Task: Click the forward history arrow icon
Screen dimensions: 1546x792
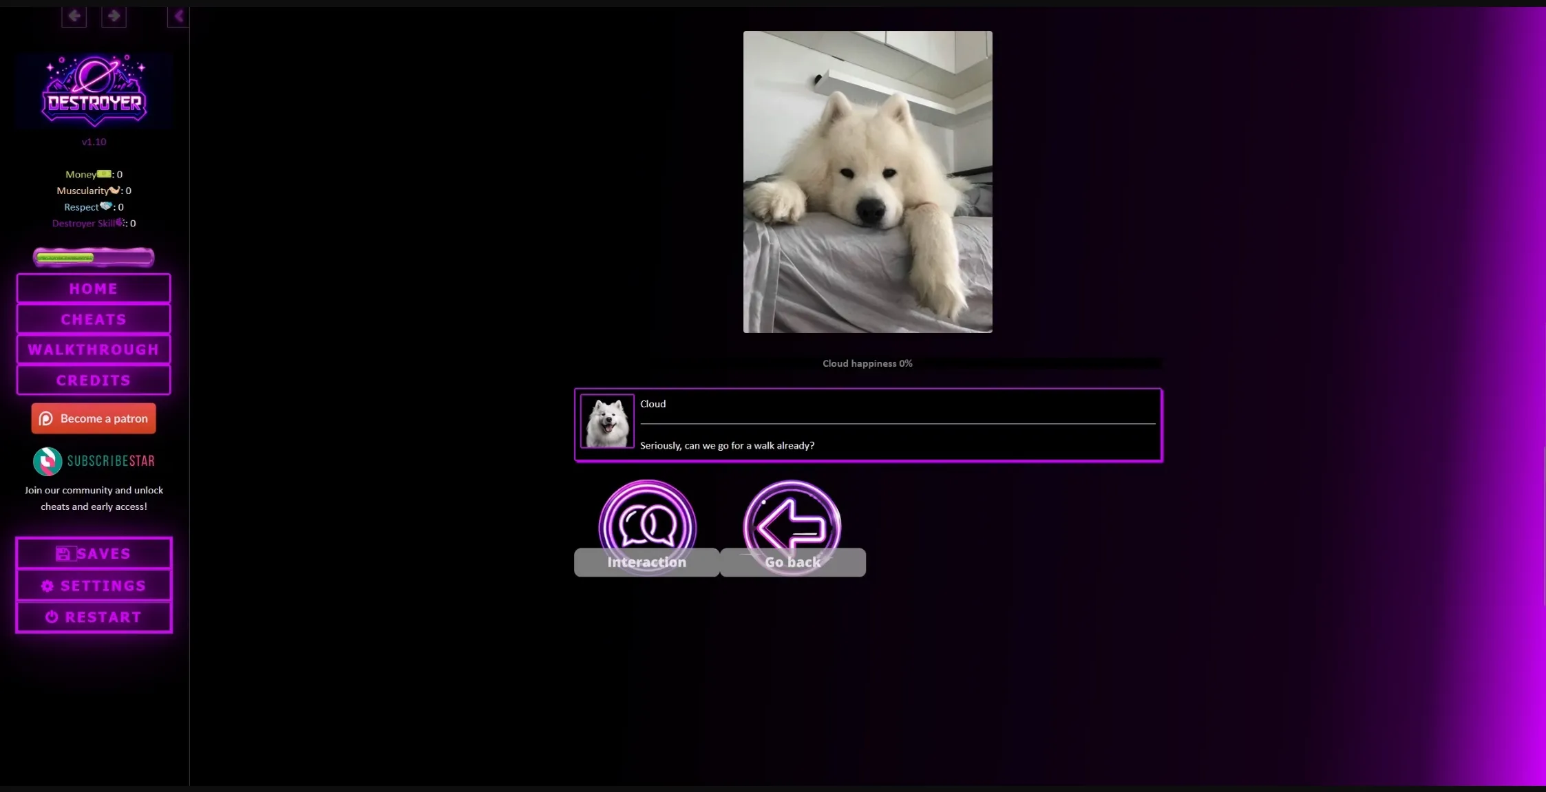Action: click(114, 16)
